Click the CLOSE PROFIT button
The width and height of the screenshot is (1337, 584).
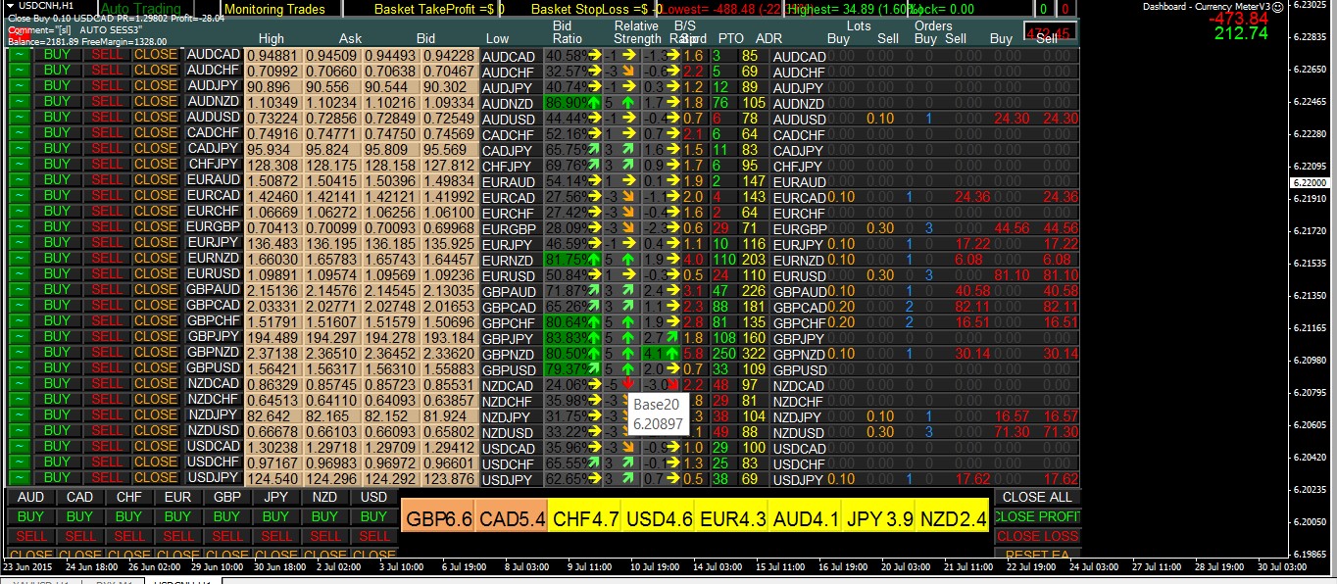1037,516
